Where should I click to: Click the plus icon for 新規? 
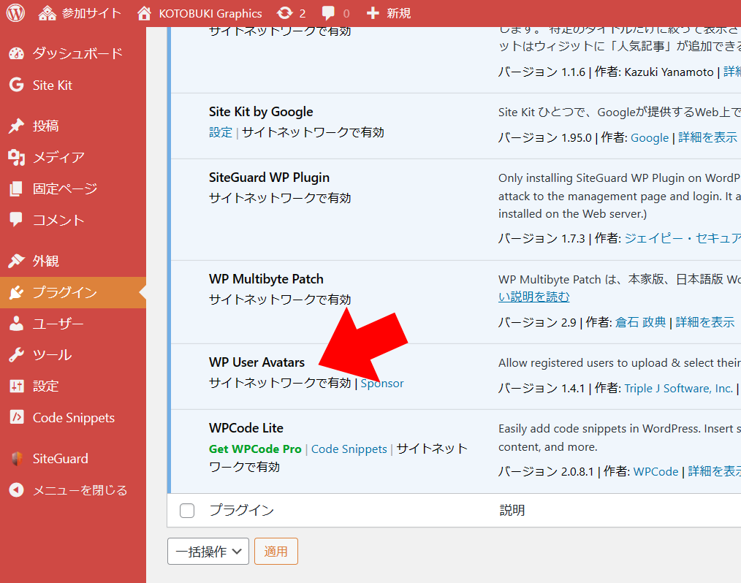(x=373, y=13)
